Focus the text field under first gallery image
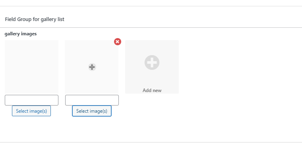This screenshot has width=302, height=146. tap(31, 100)
